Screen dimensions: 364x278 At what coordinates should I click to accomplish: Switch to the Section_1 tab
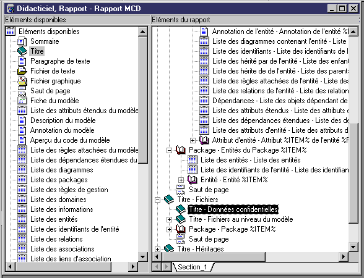tap(192, 267)
